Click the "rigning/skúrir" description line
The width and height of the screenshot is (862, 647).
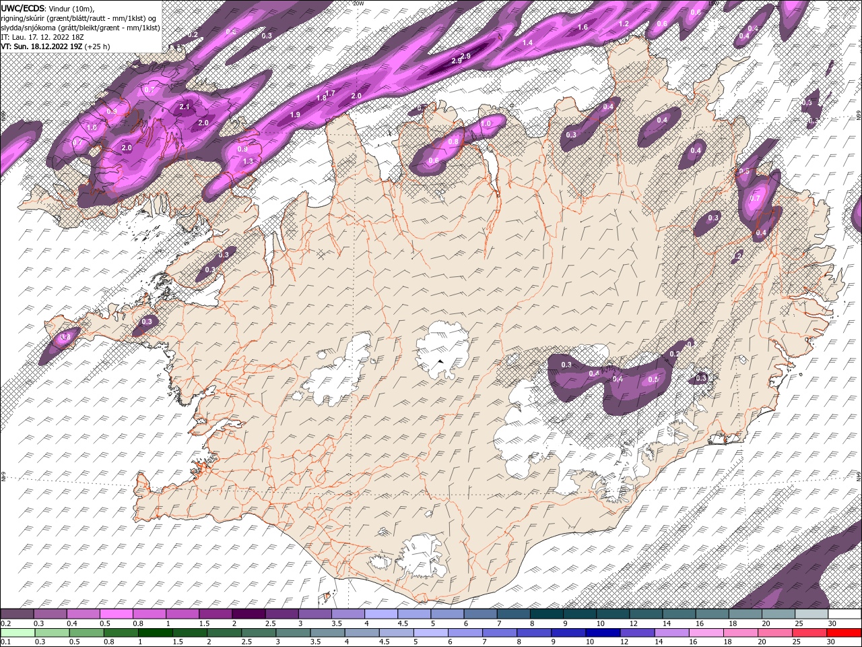[x=79, y=18]
